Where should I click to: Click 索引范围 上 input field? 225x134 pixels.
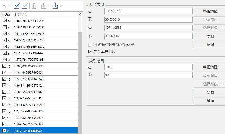click(148, 75)
